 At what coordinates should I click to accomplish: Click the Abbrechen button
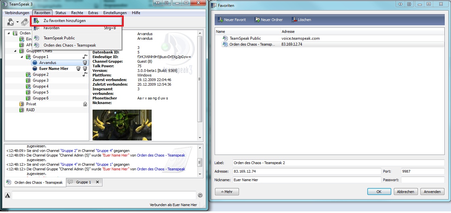click(x=405, y=192)
